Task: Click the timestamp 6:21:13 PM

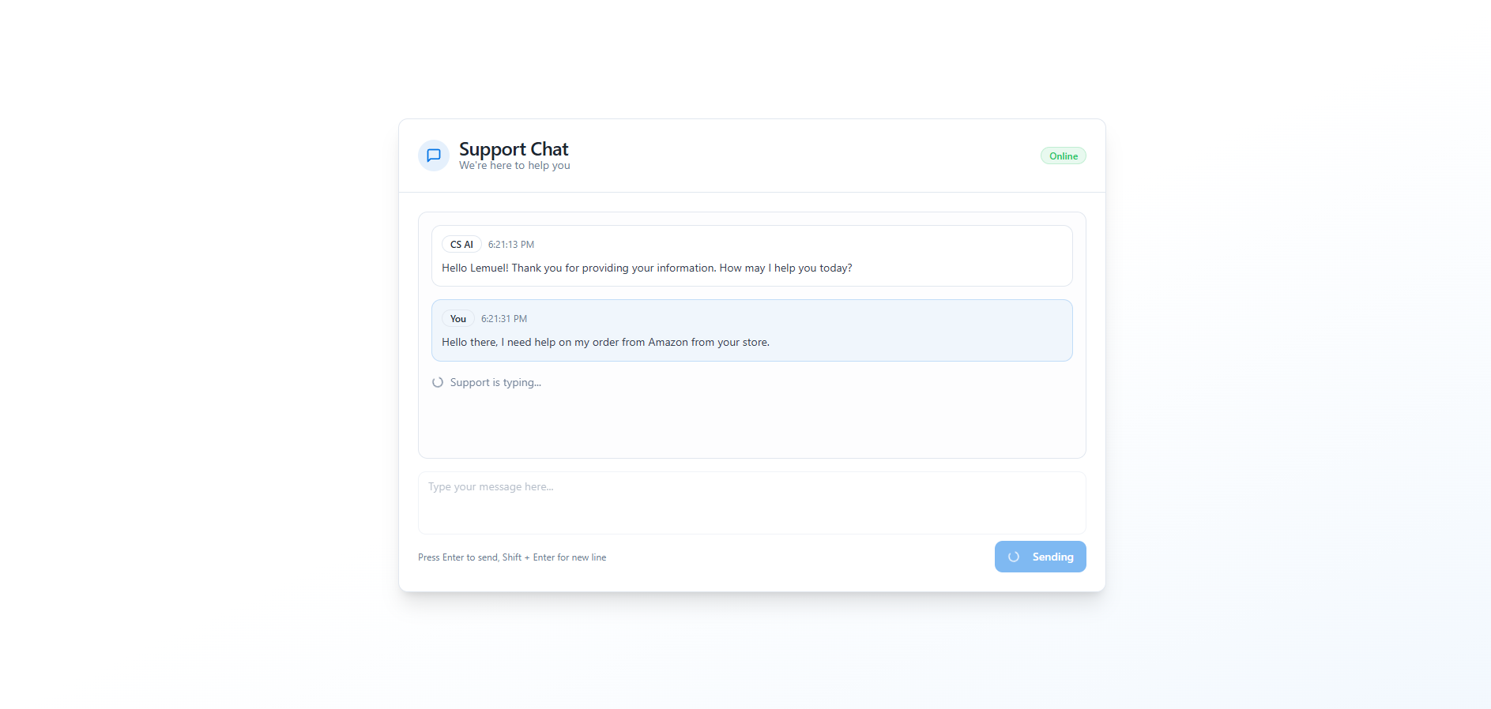Action: pos(510,244)
